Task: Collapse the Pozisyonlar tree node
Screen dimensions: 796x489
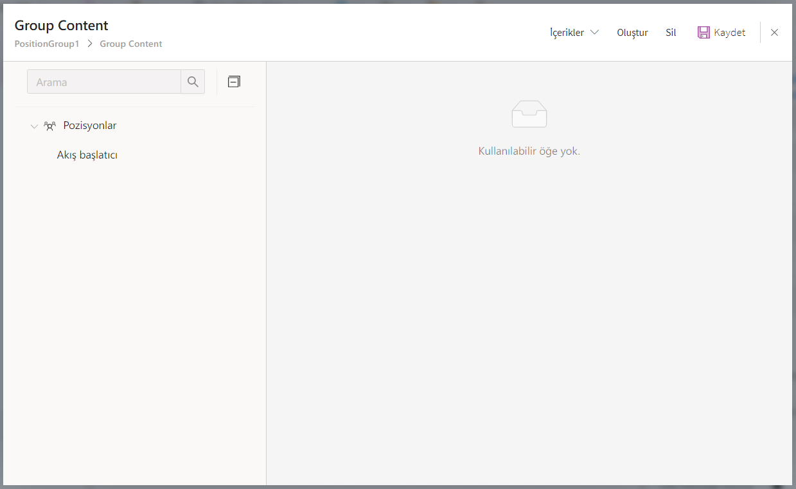Action: tap(35, 126)
